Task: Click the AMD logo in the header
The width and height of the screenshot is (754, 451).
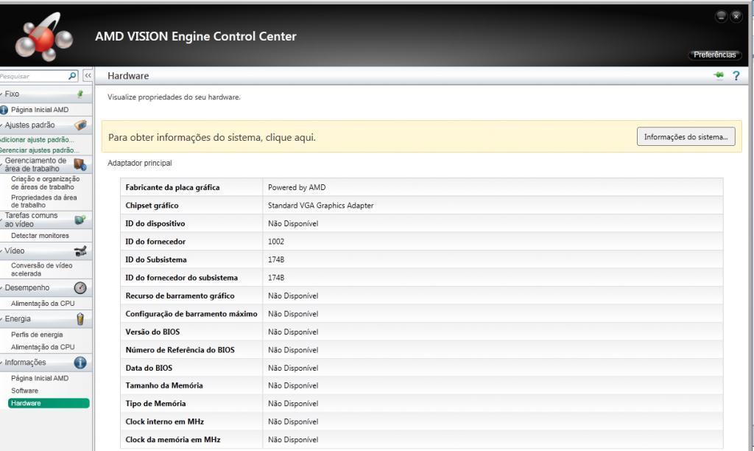Action: pyautogui.click(x=43, y=37)
